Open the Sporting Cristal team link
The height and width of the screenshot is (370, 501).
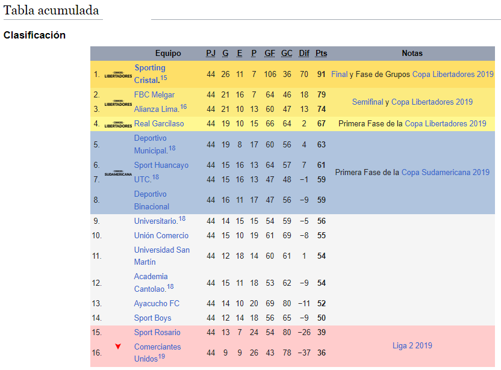pyautogui.click(x=149, y=68)
